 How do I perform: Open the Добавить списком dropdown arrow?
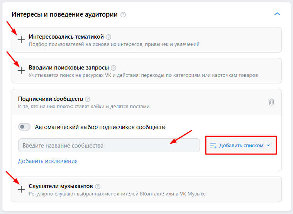tap(269, 146)
